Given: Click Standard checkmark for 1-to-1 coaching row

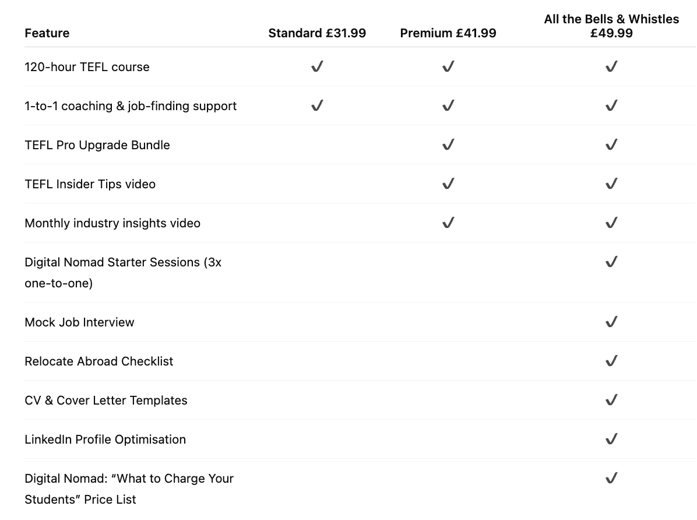Looking at the screenshot, I should (x=317, y=106).
